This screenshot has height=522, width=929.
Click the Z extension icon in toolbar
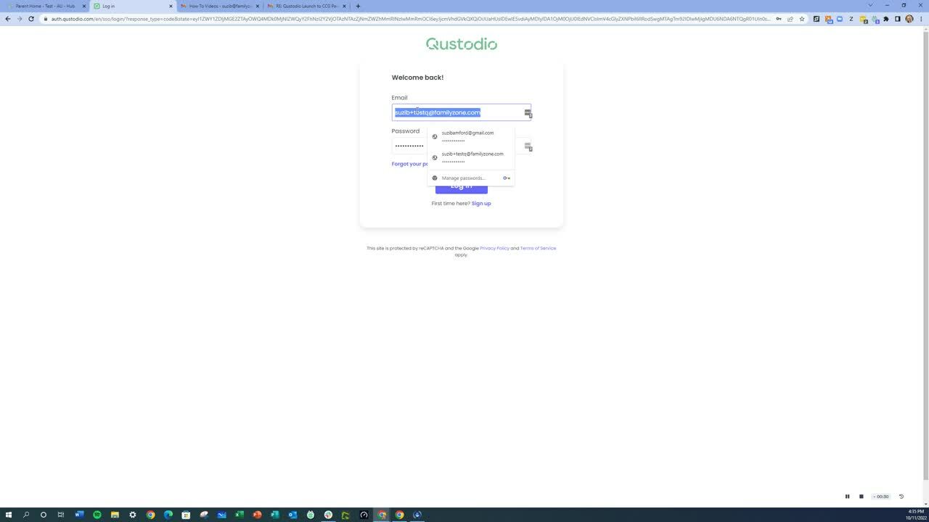point(851,19)
